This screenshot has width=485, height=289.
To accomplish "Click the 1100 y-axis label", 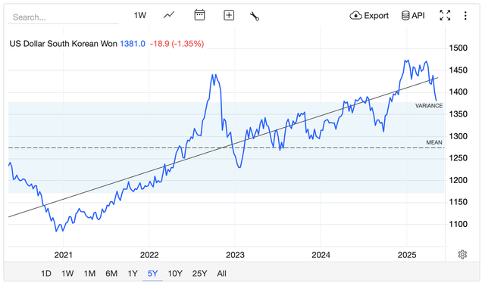I will pos(458,224).
